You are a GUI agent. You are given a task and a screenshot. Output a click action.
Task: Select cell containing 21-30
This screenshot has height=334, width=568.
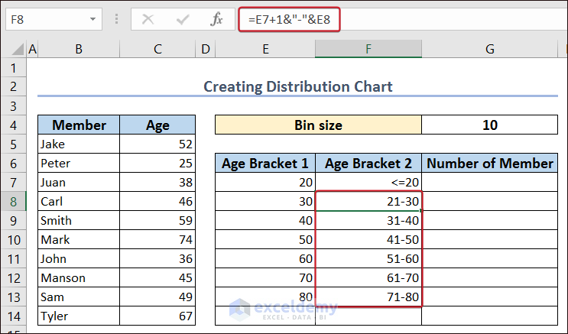pos(368,202)
